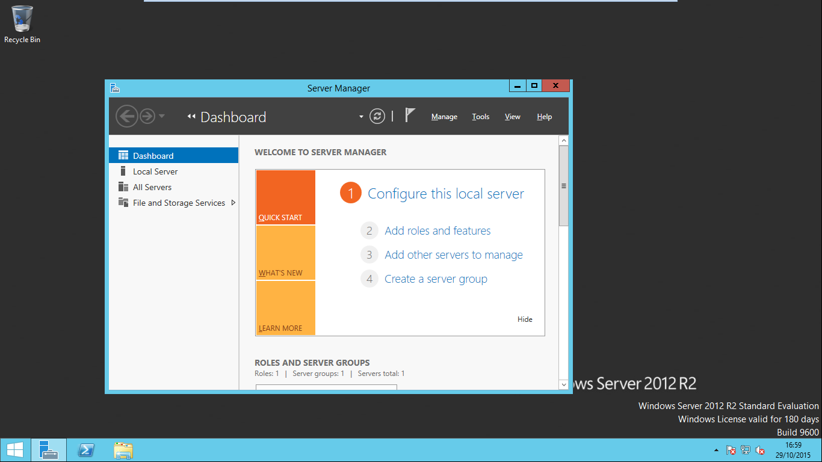The height and width of the screenshot is (462, 822).
Task: Click the network tray icon
Action: tap(746, 450)
